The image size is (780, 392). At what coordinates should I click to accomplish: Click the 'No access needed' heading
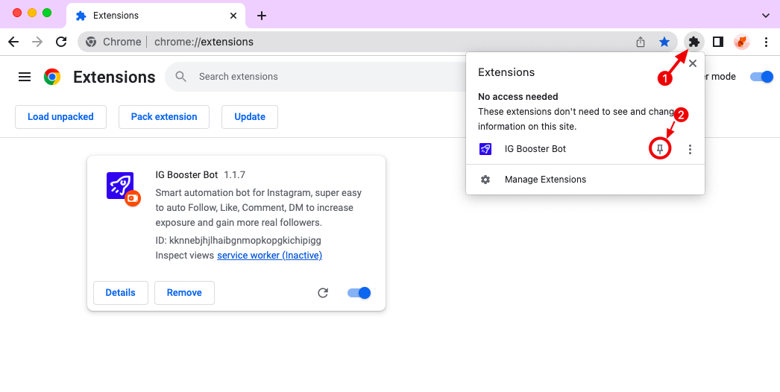pyautogui.click(x=518, y=96)
